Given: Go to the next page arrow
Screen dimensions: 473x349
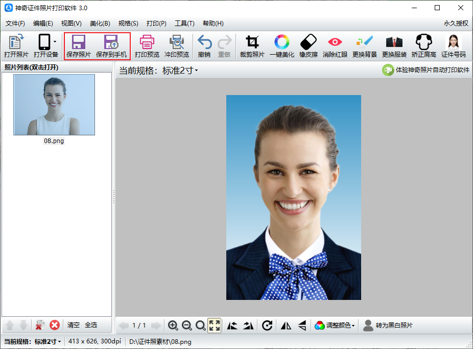Looking at the screenshot, I should click(156, 325).
